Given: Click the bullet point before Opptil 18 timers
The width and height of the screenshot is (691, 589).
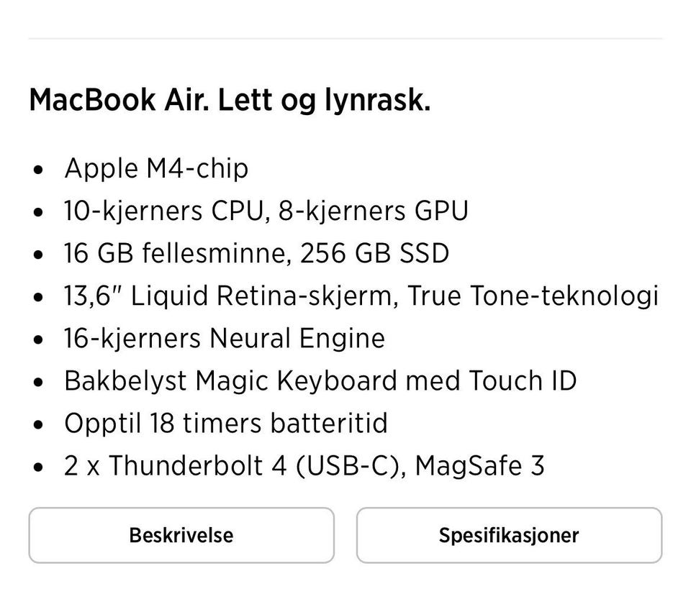Looking at the screenshot, I should pos(38,425).
